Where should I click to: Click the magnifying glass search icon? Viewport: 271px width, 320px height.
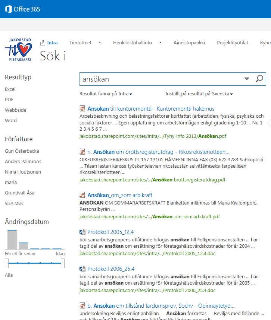point(259,79)
